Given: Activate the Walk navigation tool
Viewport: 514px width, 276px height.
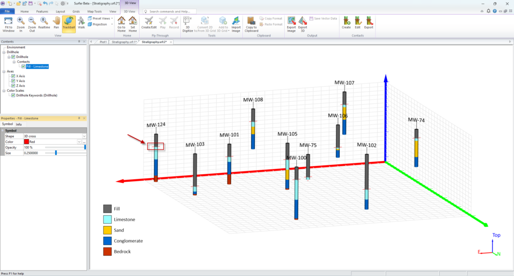Looking at the screenshot, I should (81, 24).
